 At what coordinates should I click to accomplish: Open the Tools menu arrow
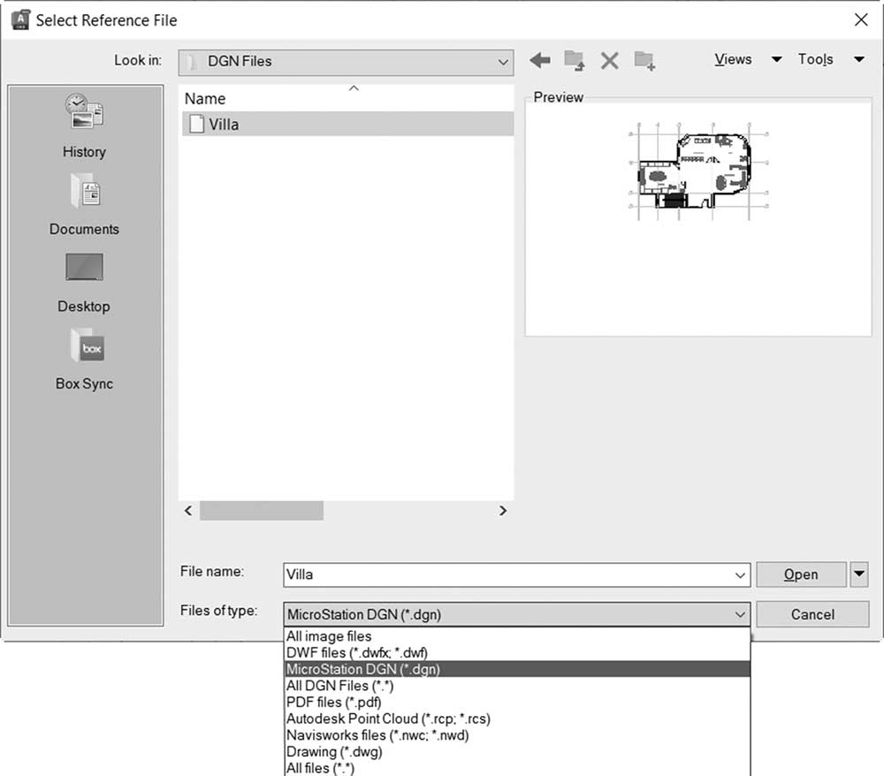click(x=858, y=59)
